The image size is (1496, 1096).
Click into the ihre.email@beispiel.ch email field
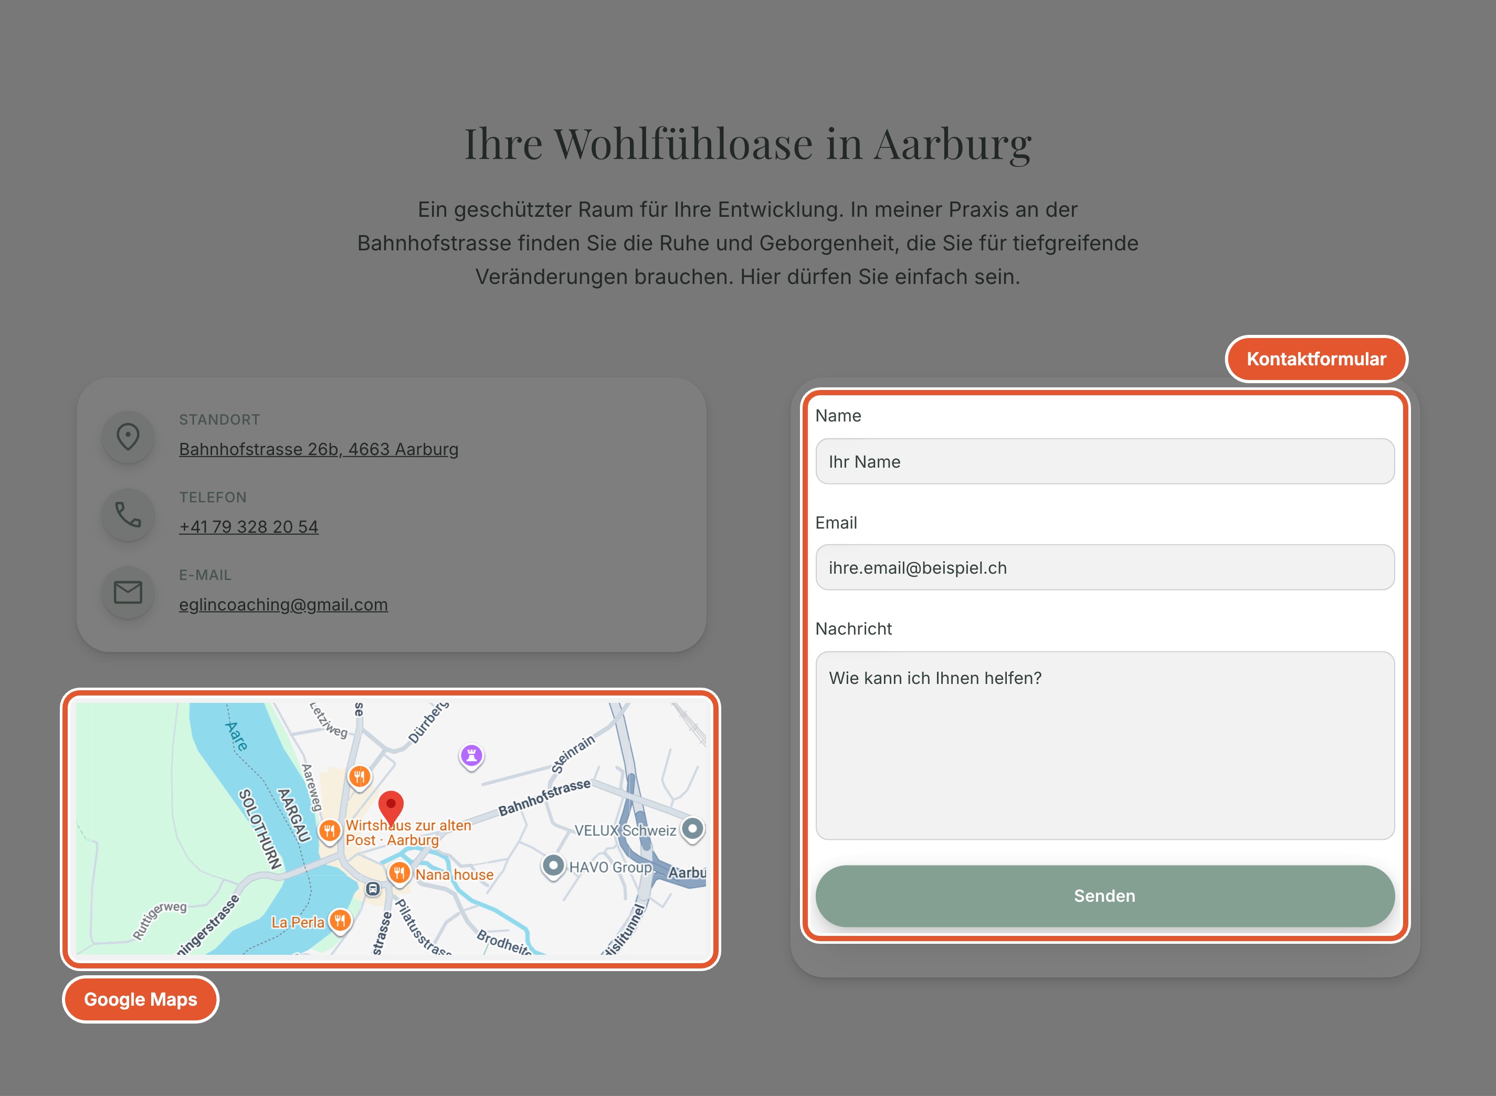1104,567
